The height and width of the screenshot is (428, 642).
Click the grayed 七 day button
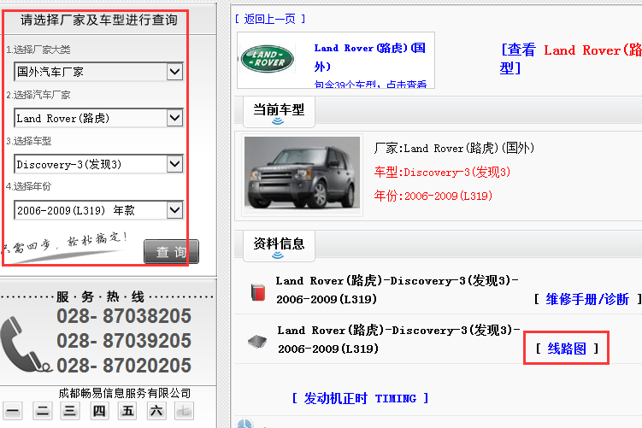tap(184, 411)
